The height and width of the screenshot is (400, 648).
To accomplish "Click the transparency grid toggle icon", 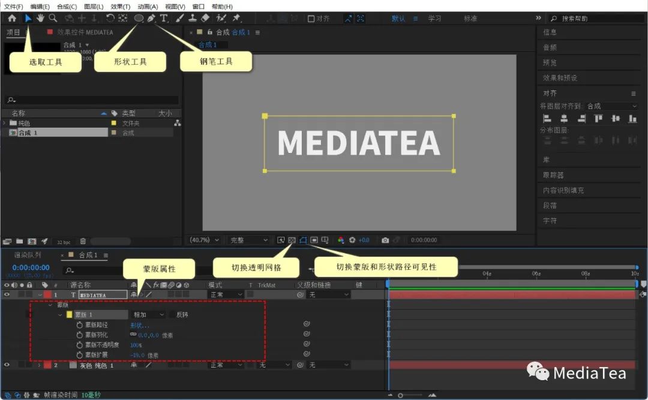I will pos(292,240).
